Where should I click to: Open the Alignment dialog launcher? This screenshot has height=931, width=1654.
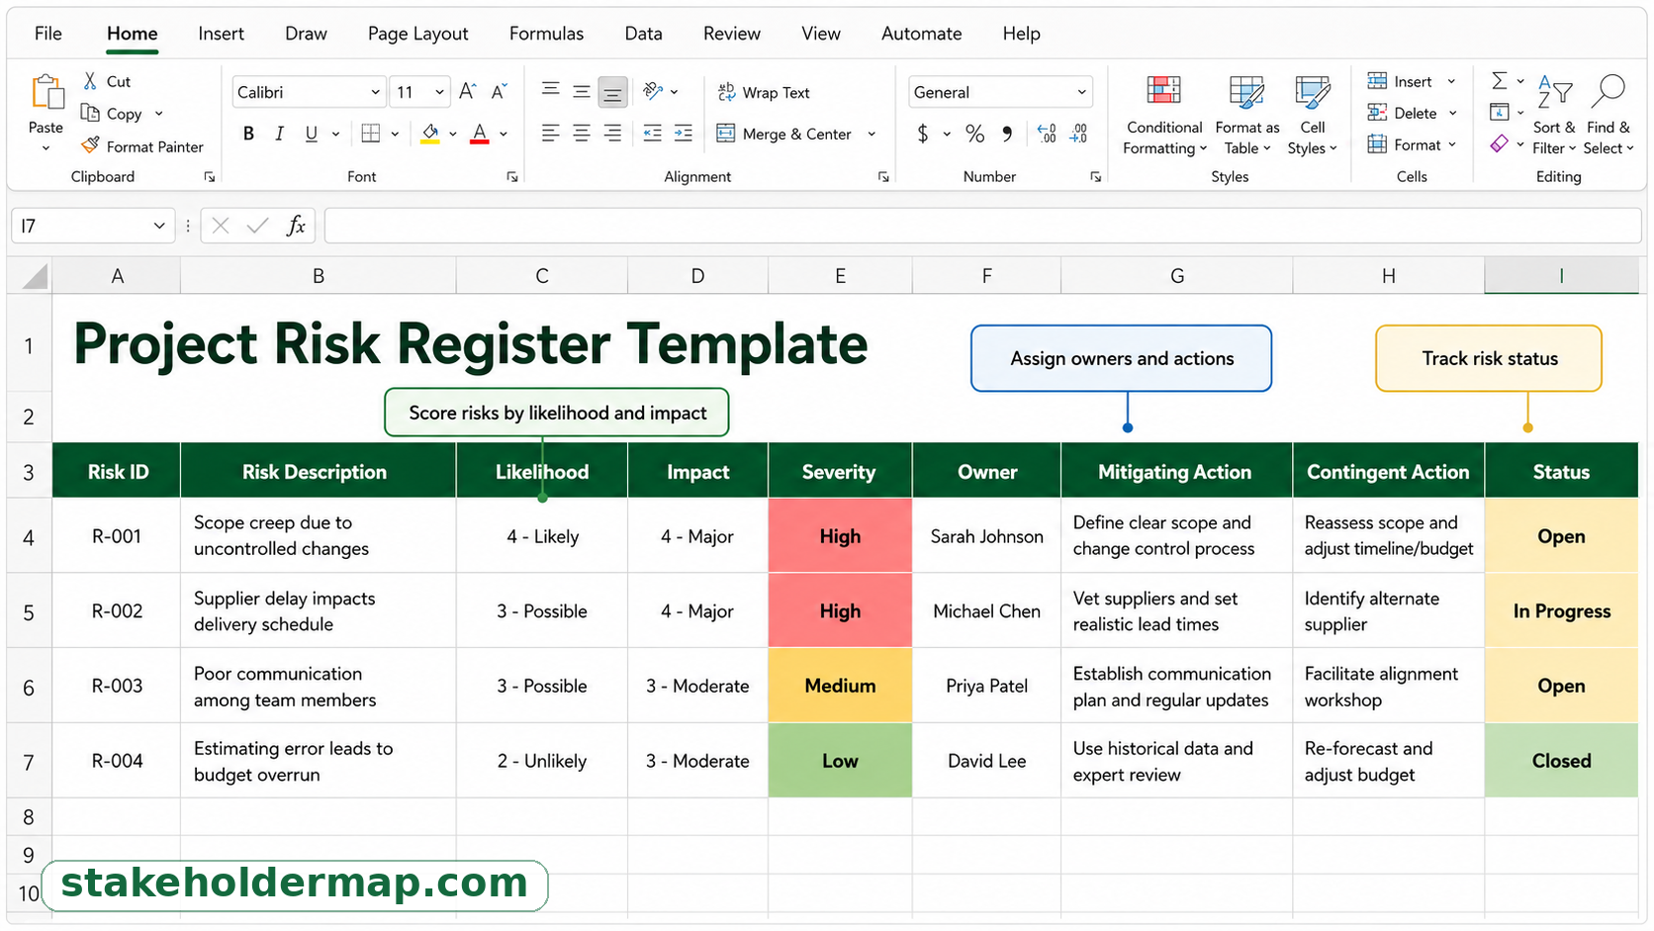[882, 177]
